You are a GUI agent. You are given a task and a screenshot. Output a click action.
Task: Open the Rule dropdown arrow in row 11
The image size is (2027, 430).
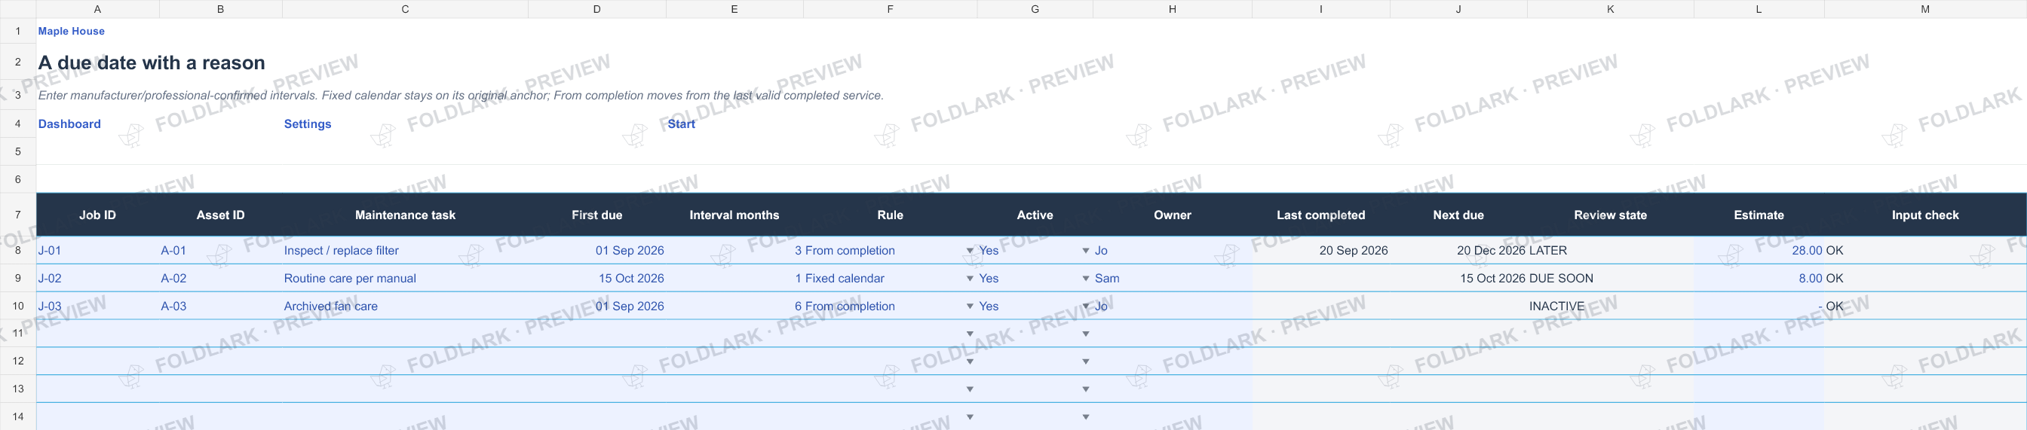pos(970,334)
